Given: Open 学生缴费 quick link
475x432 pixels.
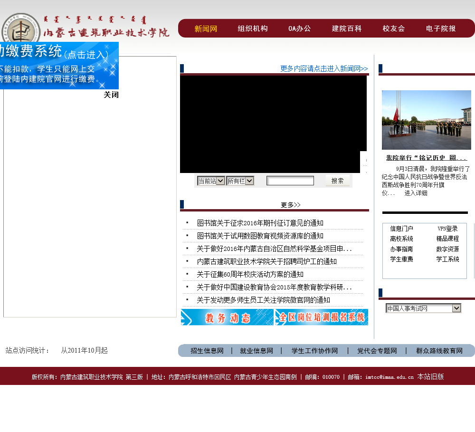Looking at the screenshot, I should pyautogui.click(x=401, y=259).
